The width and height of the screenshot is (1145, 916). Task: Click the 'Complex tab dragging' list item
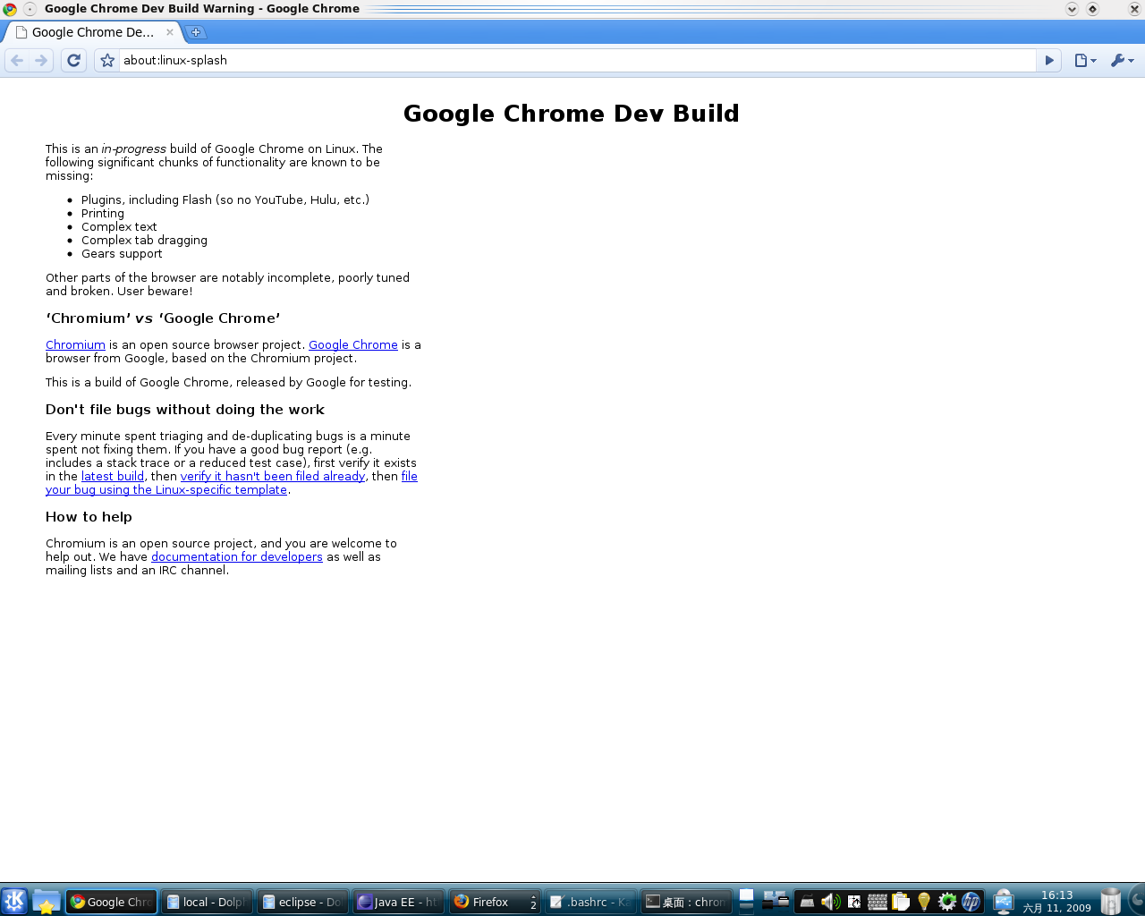[144, 241]
